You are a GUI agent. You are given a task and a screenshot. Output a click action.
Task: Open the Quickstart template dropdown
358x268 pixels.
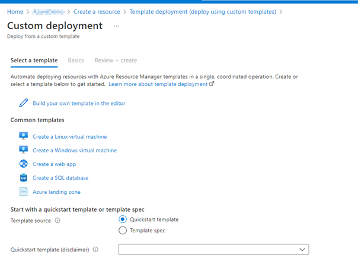point(213,249)
